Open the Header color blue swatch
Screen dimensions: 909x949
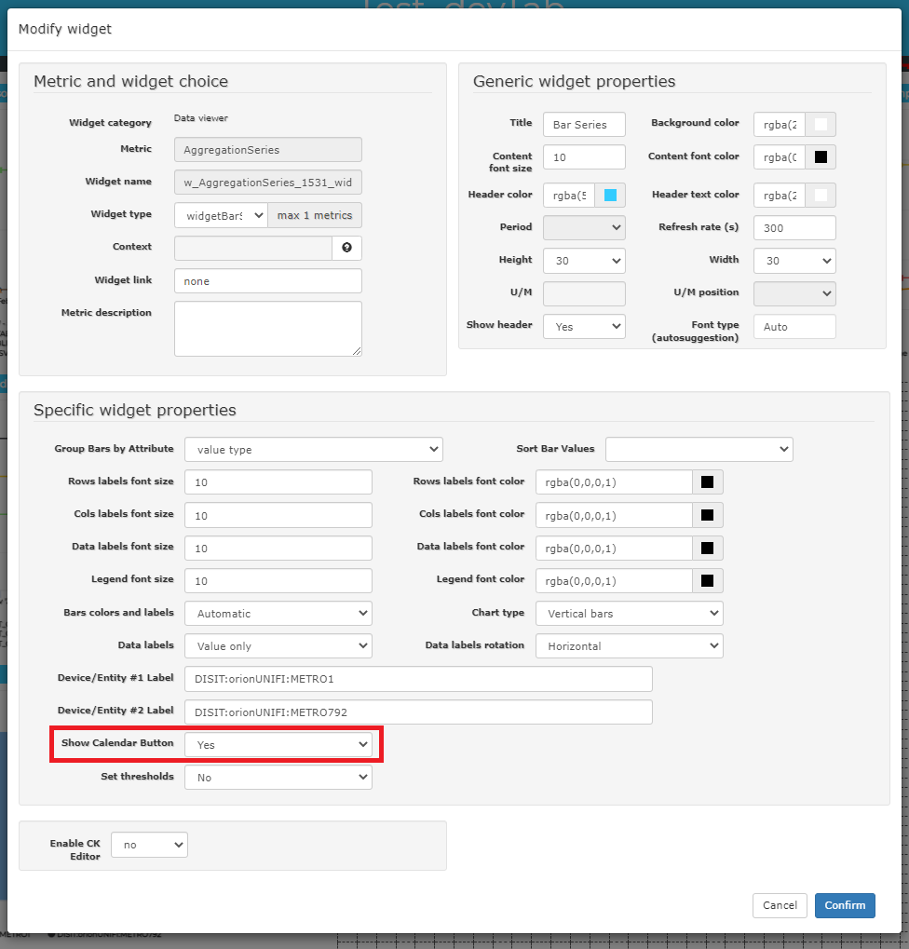pos(610,195)
